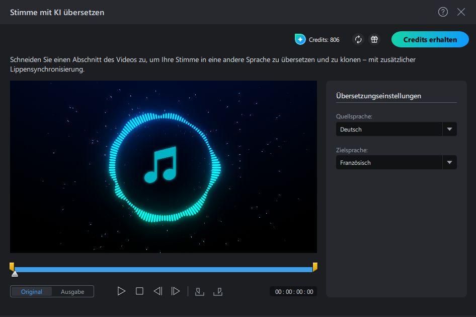Screen dimensions: 476x317
Task: Set the trim start point icon
Action: click(x=199, y=291)
